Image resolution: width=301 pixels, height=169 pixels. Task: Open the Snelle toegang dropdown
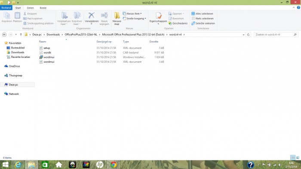(134, 18)
